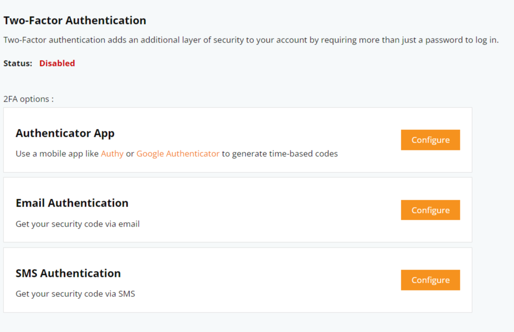Click the Two-Factor Authentication page title

[75, 21]
